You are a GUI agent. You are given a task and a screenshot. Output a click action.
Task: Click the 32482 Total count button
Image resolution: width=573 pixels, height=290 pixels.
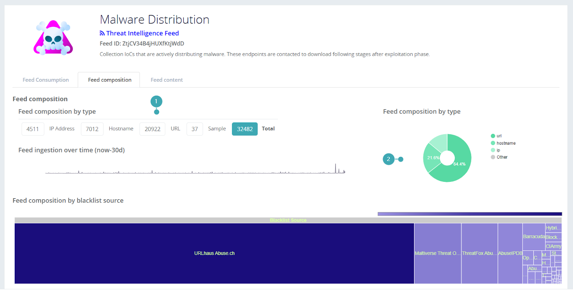[x=245, y=129]
